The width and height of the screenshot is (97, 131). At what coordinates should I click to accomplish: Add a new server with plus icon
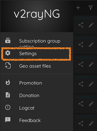(78, 8)
